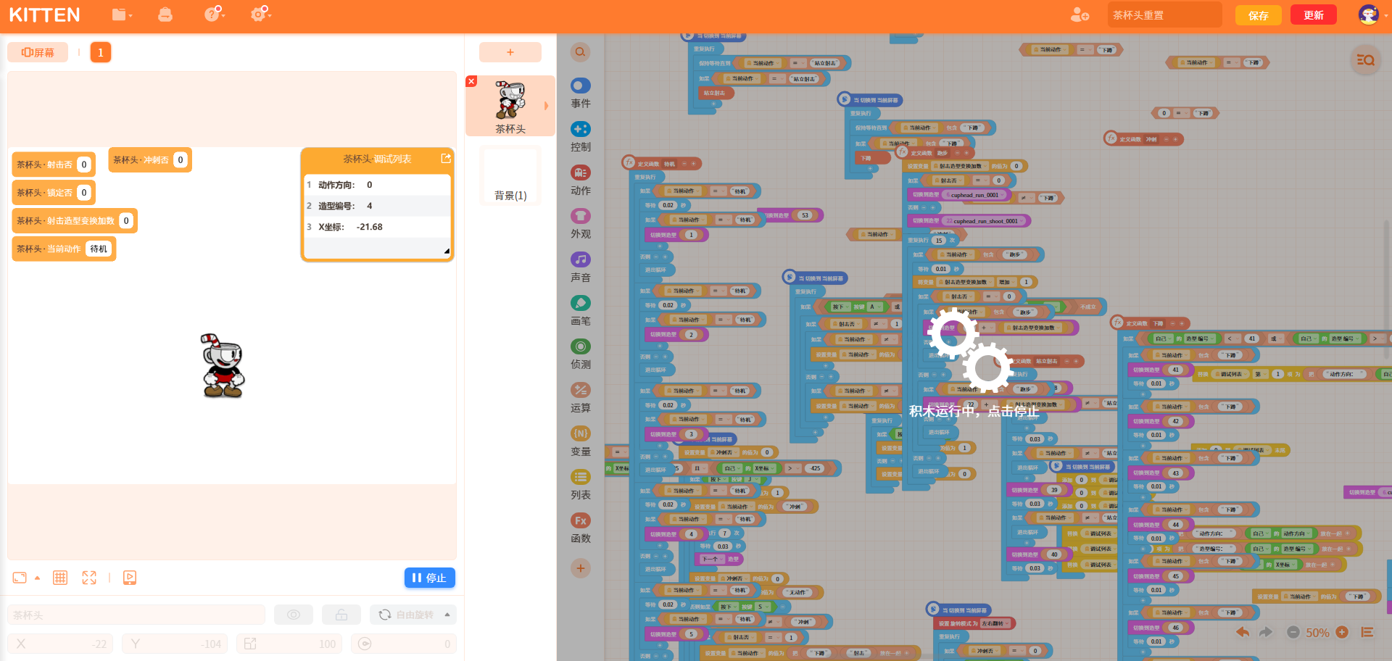The width and height of the screenshot is (1392, 661).
Task: Edit the sprite name field 茶杯头
Action: tap(136, 615)
